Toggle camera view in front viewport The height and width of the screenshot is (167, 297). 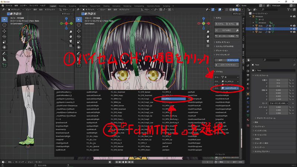(x=208, y=41)
